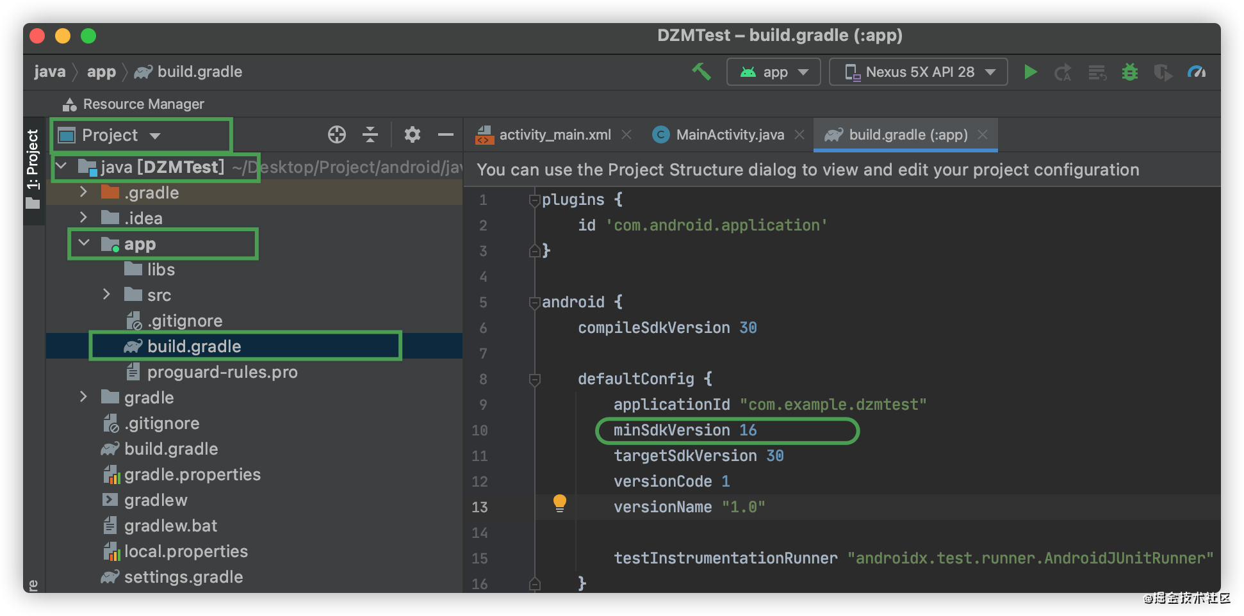Click the Apply Code Changes icon

1097,72
